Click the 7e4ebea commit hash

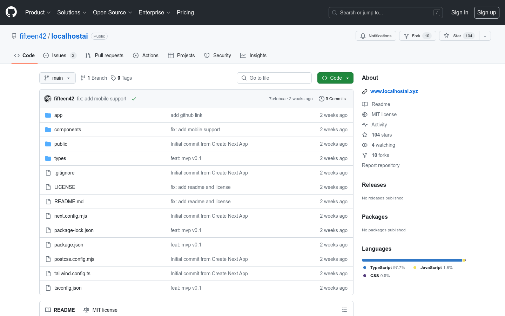[x=277, y=99]
